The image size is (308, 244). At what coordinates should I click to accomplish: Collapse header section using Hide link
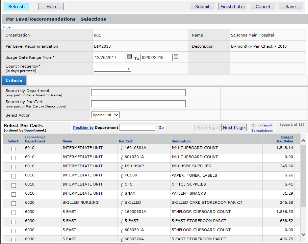pos(6,27)
